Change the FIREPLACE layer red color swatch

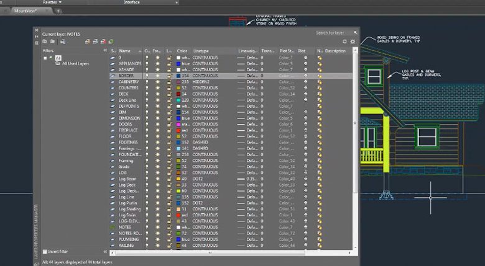point(178,130)
